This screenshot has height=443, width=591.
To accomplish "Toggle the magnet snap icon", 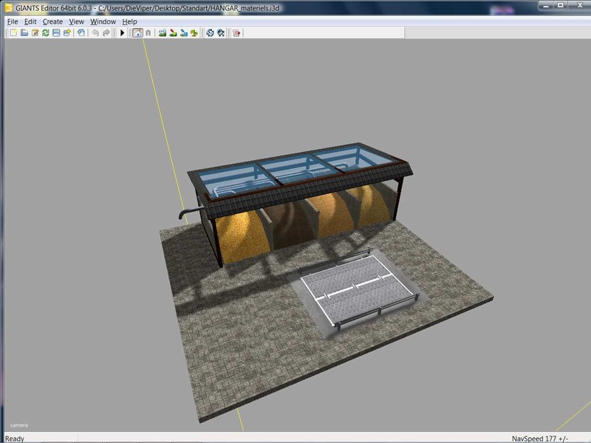I will click(x=148, y=33).
